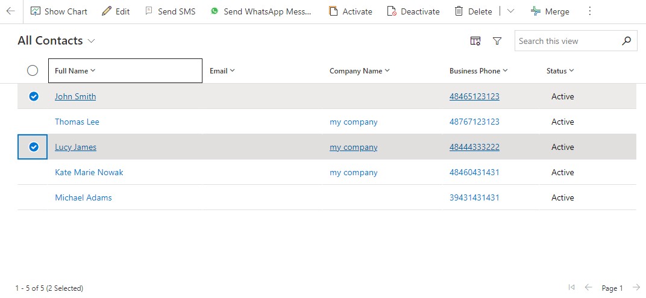Screen dimensions: 646x298
Task: Click the Edit pencil command
Action: point(116,11)
